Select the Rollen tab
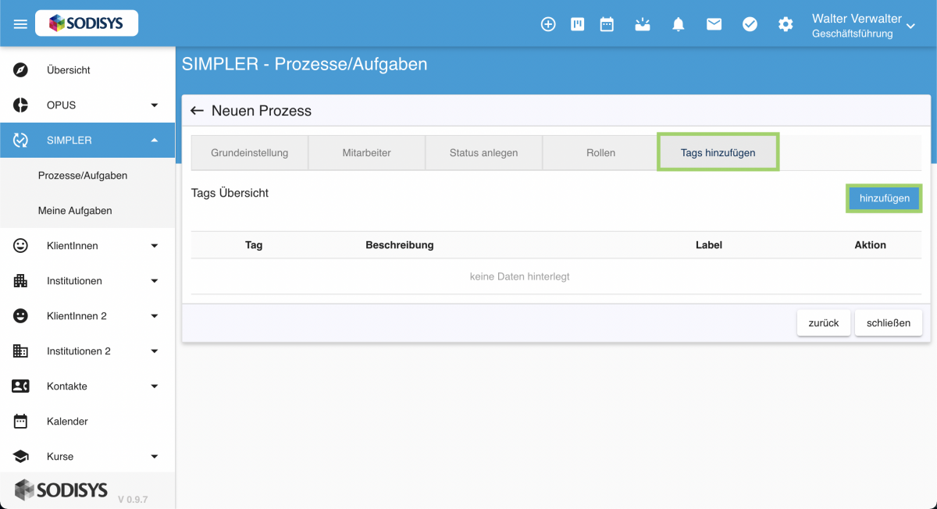The image size is (937, 509). (x=600, y=153)
